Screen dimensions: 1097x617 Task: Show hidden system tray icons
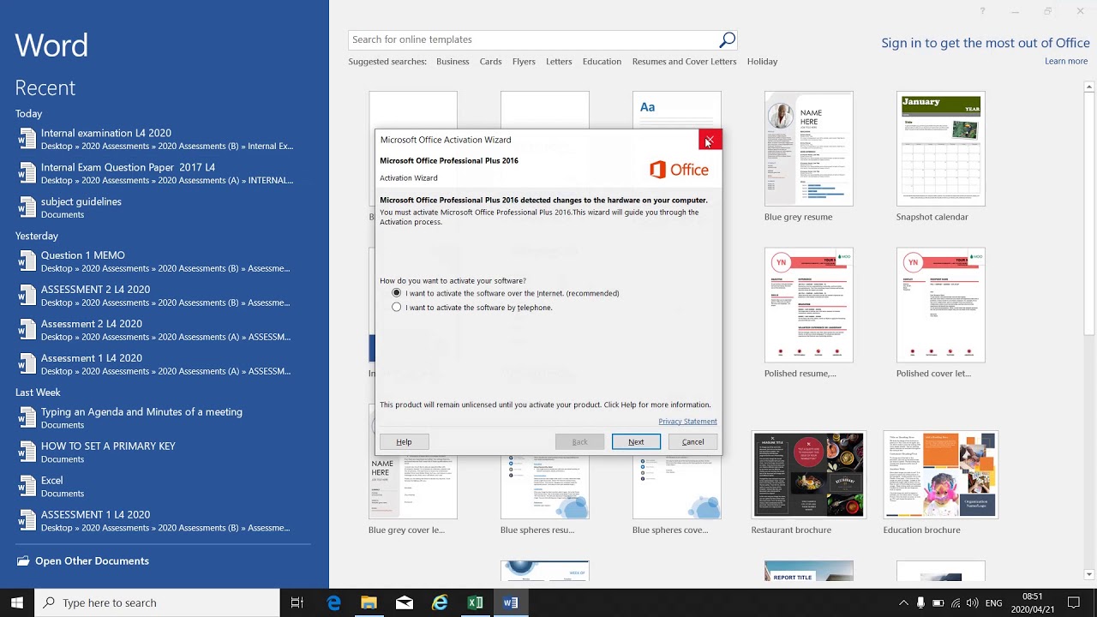902,602
